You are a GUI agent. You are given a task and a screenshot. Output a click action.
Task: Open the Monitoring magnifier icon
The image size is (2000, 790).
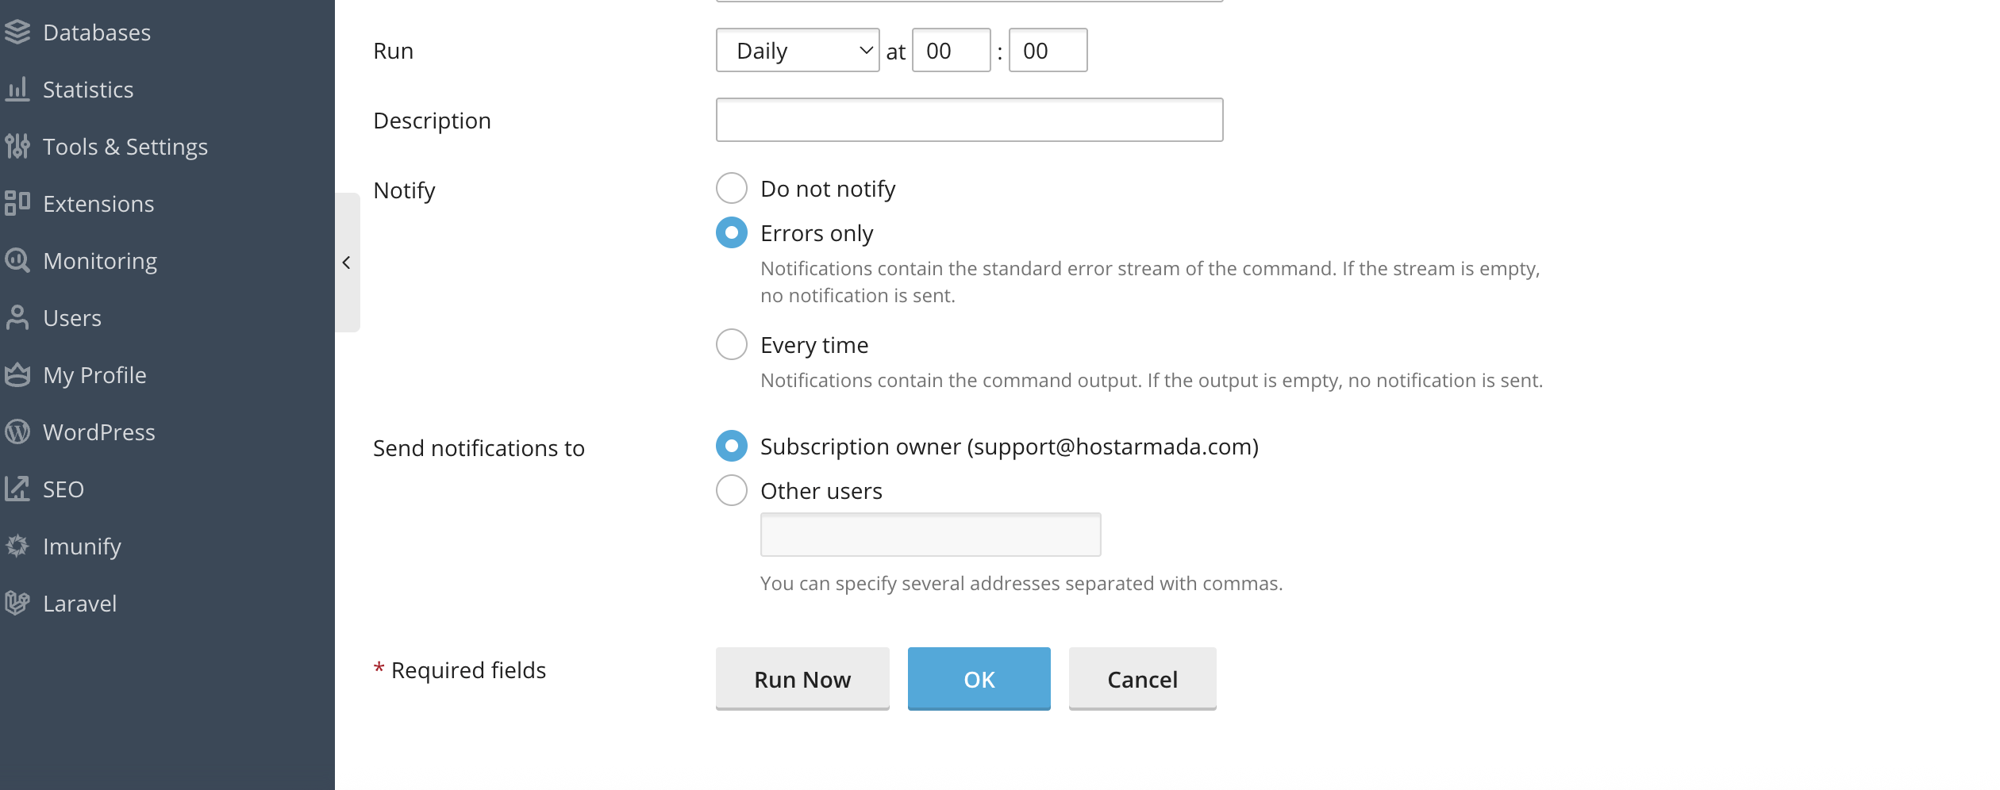coord(17,261)
